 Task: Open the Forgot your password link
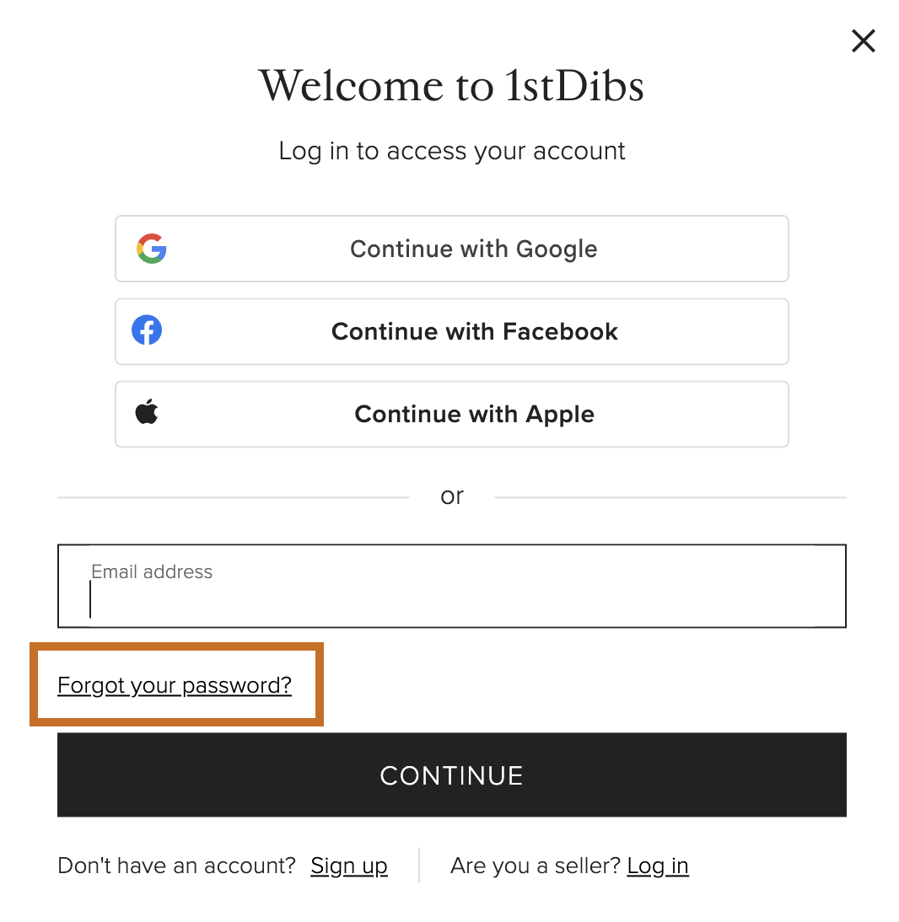point(175,686)
